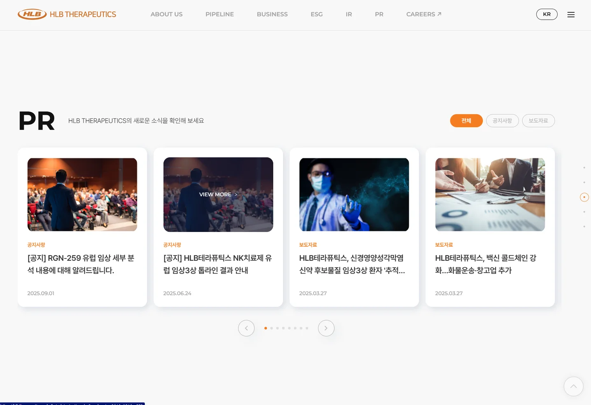Click the scroll-to-top arrow button
The width and height of the screenshot is (591, 405).
point(573,386)
